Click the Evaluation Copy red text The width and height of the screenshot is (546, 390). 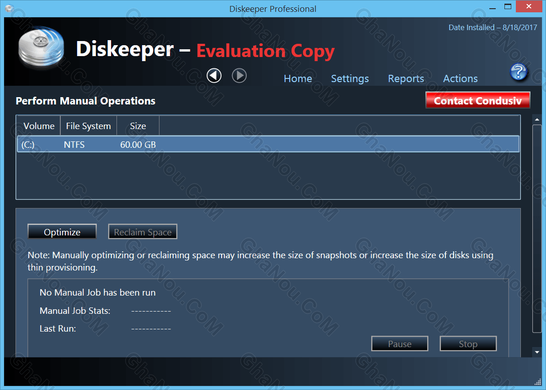tap(265, 51)
